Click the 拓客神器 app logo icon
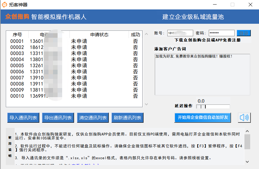The image size is (259, 169). pos(5,5)
